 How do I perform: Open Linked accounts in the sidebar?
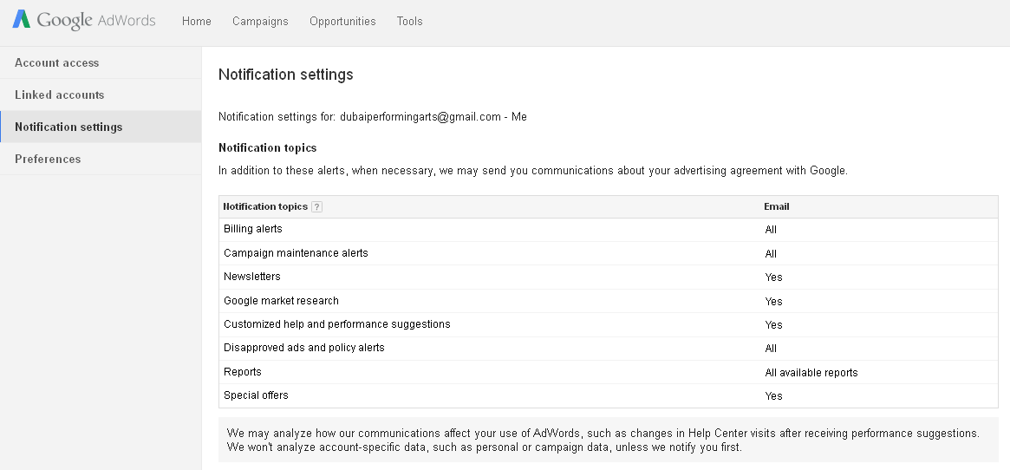60,95
